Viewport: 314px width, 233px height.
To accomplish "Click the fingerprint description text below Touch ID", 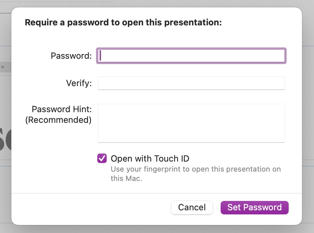I will (196, 169).
